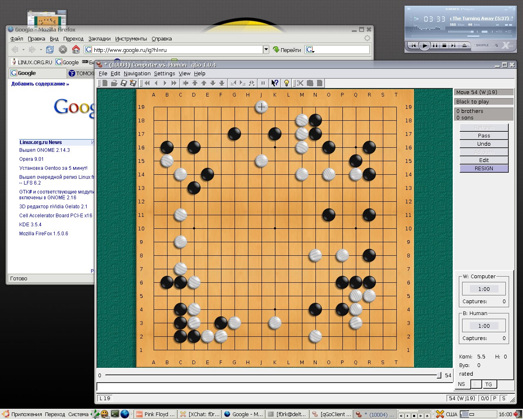
Task: Open search engine dropdown in Firefox
Action: [x=310, y=50]
